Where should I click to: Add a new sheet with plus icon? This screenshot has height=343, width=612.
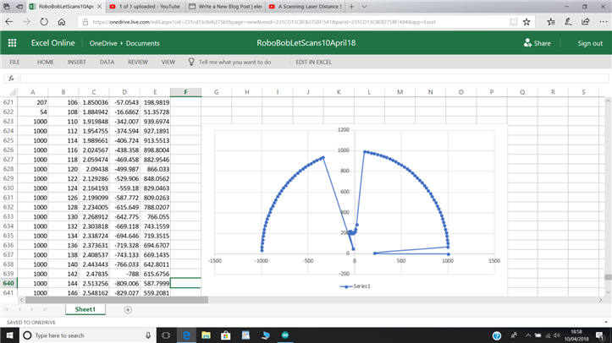[128, 309]
